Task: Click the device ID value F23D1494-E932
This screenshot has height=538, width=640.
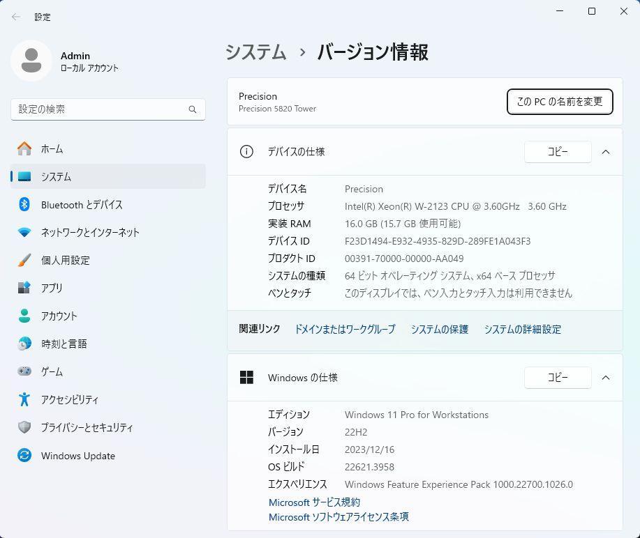Action: pyautogui.click(x=438, y=241)
